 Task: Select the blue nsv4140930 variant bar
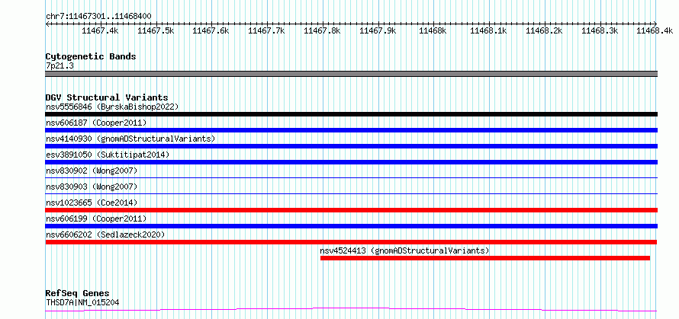[352, 146]
